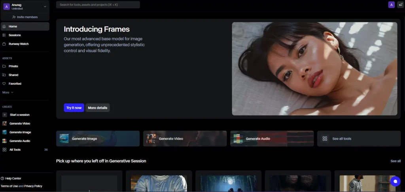
Task: Select Generate Video in the sidebar
Action: 19,123
